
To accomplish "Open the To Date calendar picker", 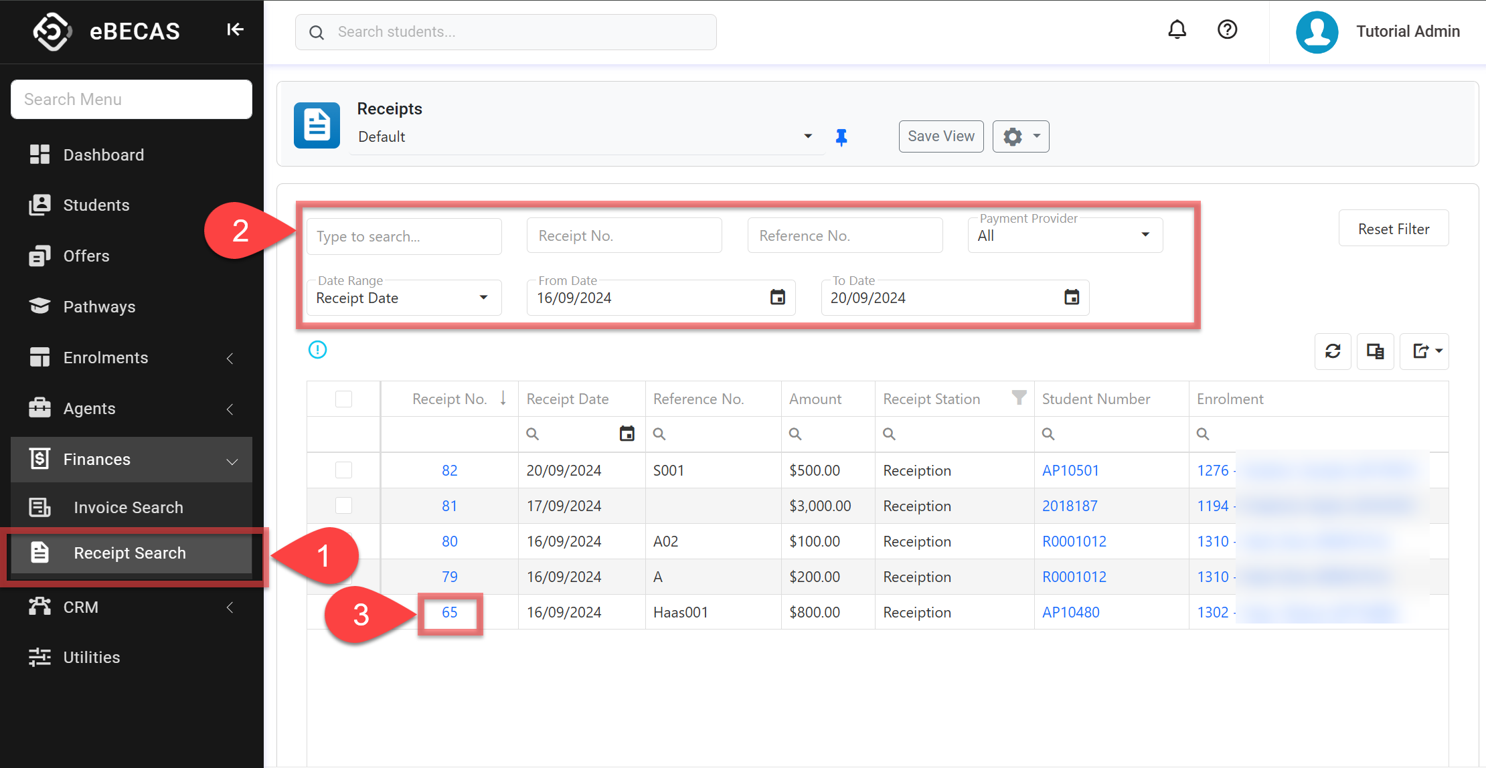I will click(1072, 297).
